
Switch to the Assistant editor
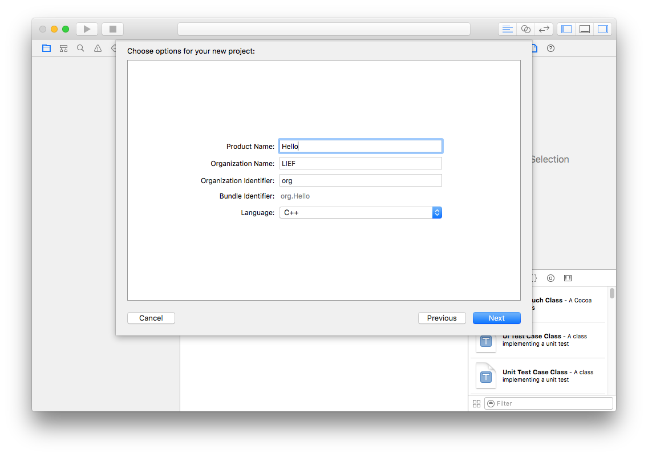tap(526, 29)
